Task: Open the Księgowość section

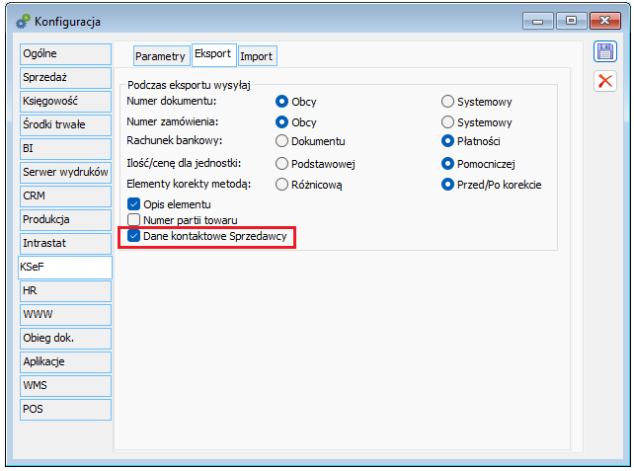Action: (65, 101)
